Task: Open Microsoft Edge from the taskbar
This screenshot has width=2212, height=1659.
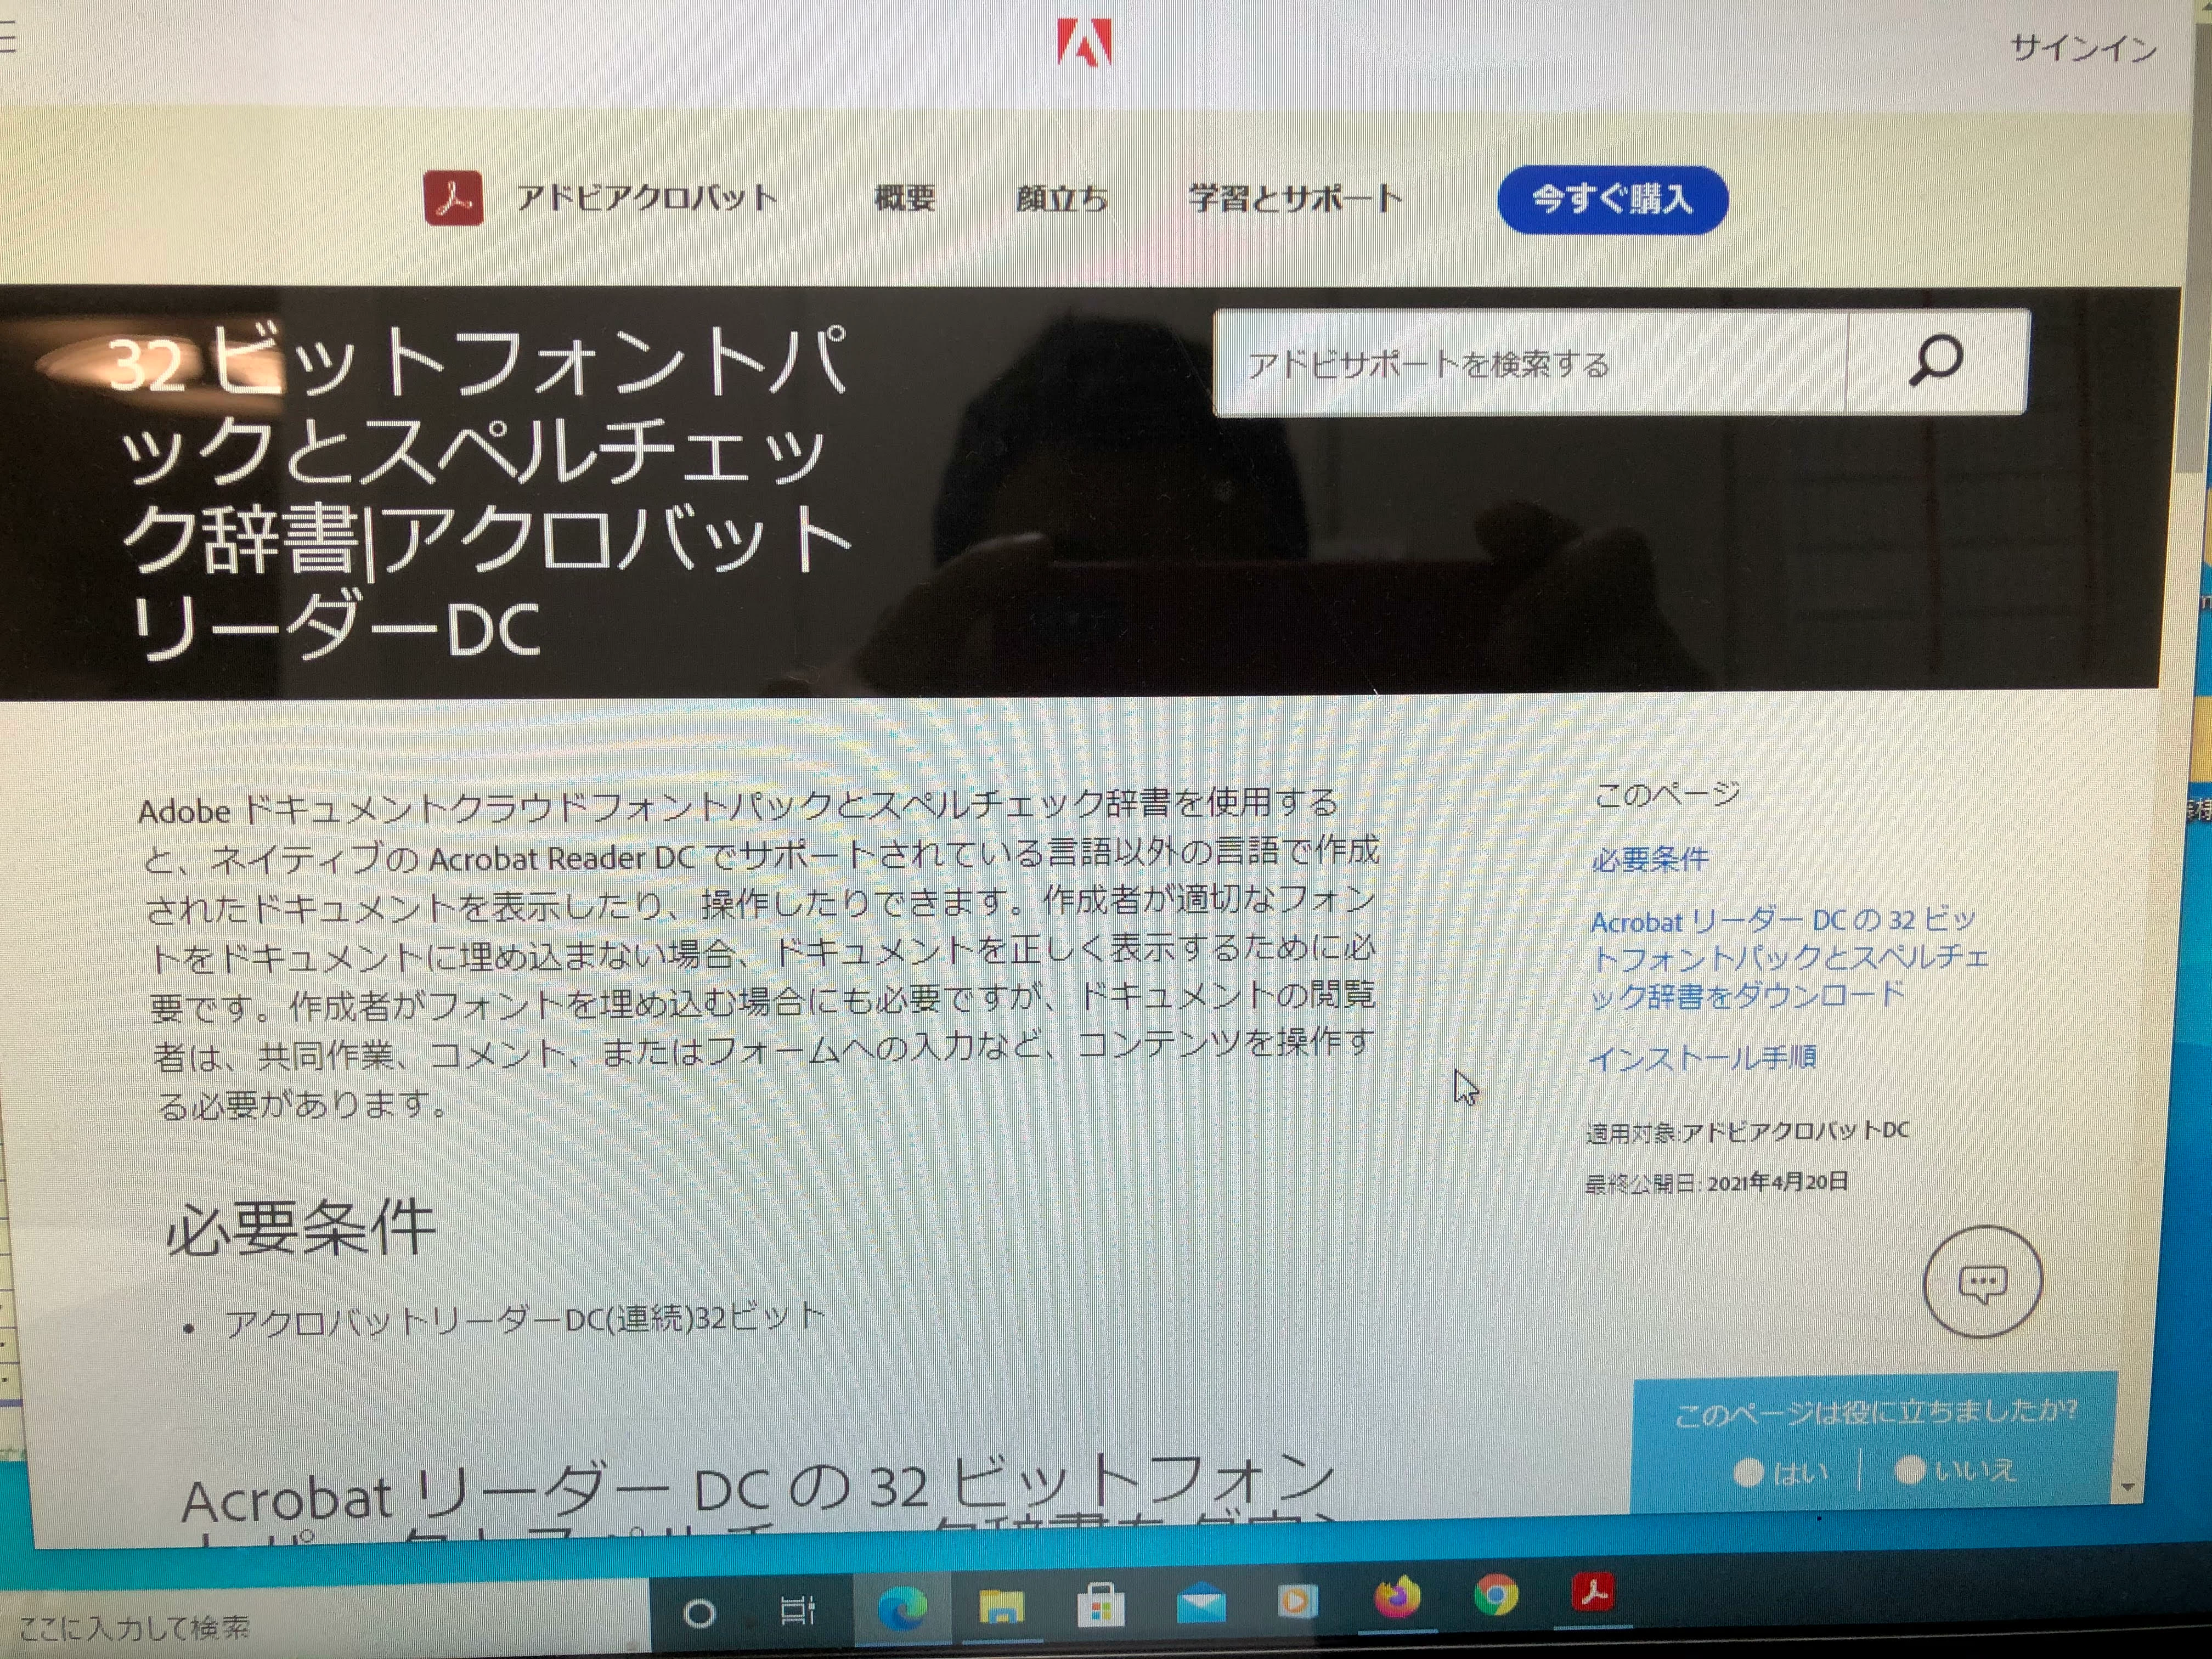Action: (x=902, y=1607)
